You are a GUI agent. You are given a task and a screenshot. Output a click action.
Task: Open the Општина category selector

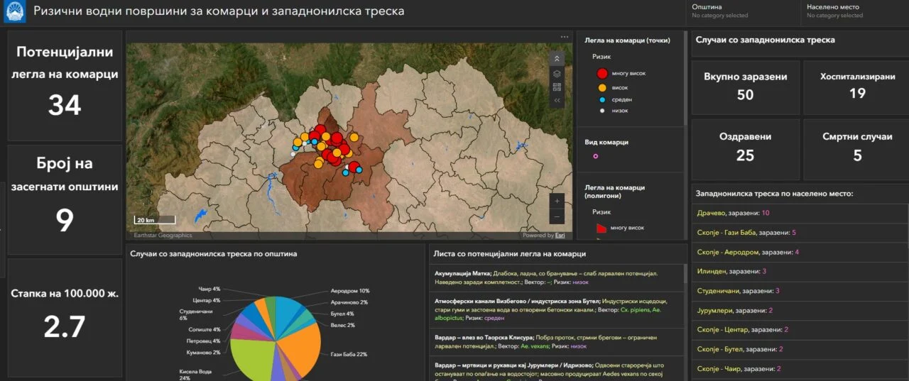tap(744, 11)
